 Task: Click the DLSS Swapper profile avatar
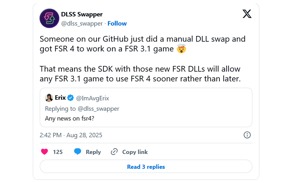[49, 19]
